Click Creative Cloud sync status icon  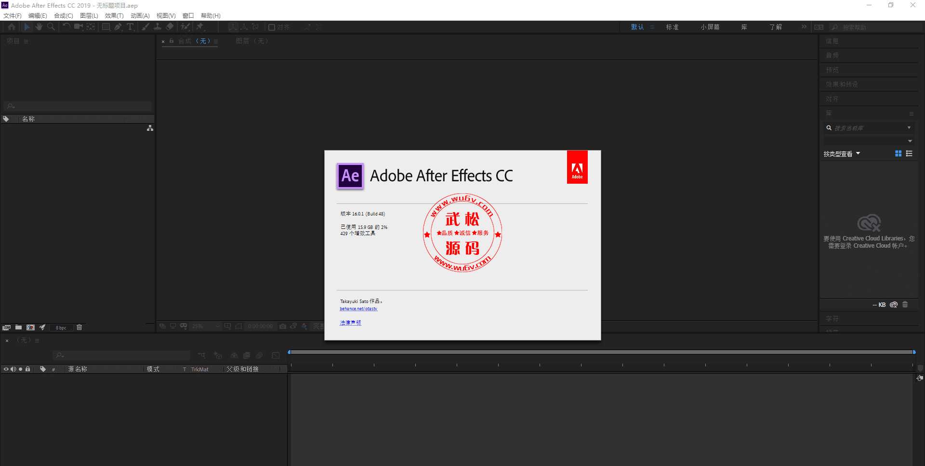coord(894,304)
